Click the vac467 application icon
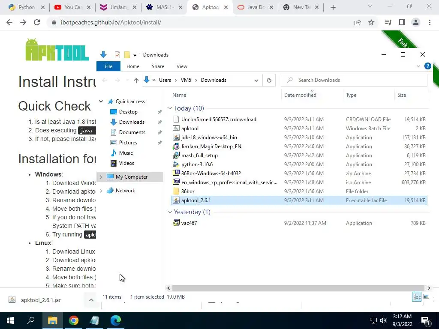 pos(176,223)
